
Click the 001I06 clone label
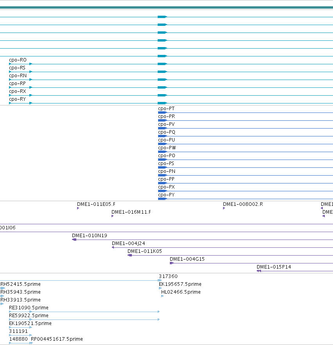(8, 228)
